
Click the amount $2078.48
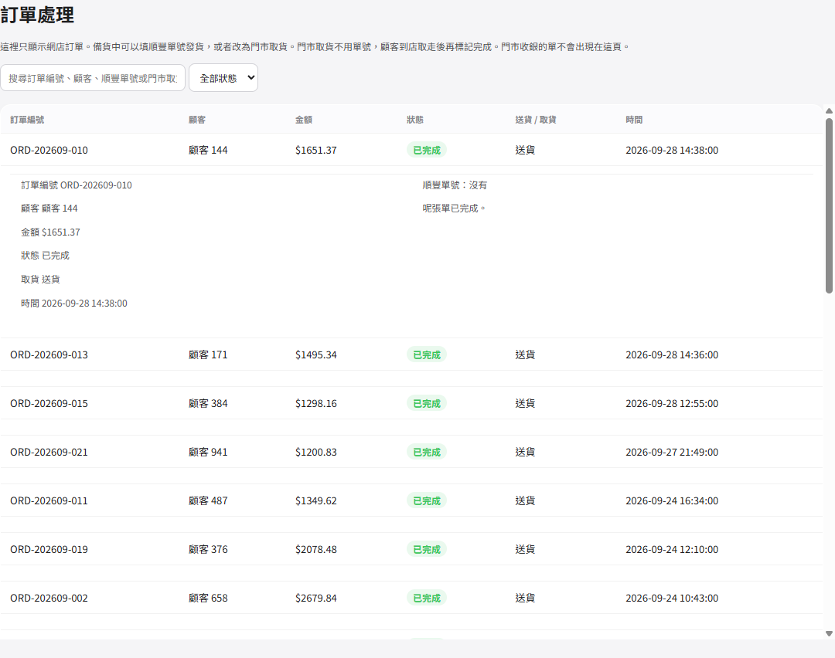click(316, 549)
